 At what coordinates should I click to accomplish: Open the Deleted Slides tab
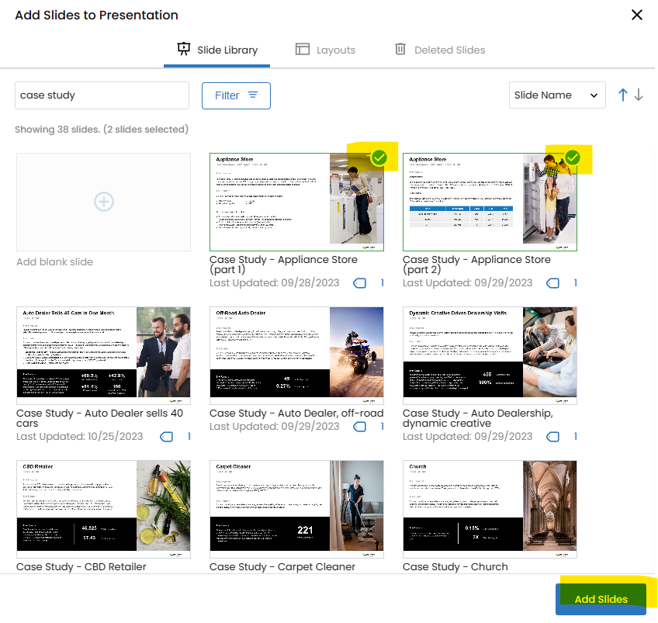click(440, 50)
